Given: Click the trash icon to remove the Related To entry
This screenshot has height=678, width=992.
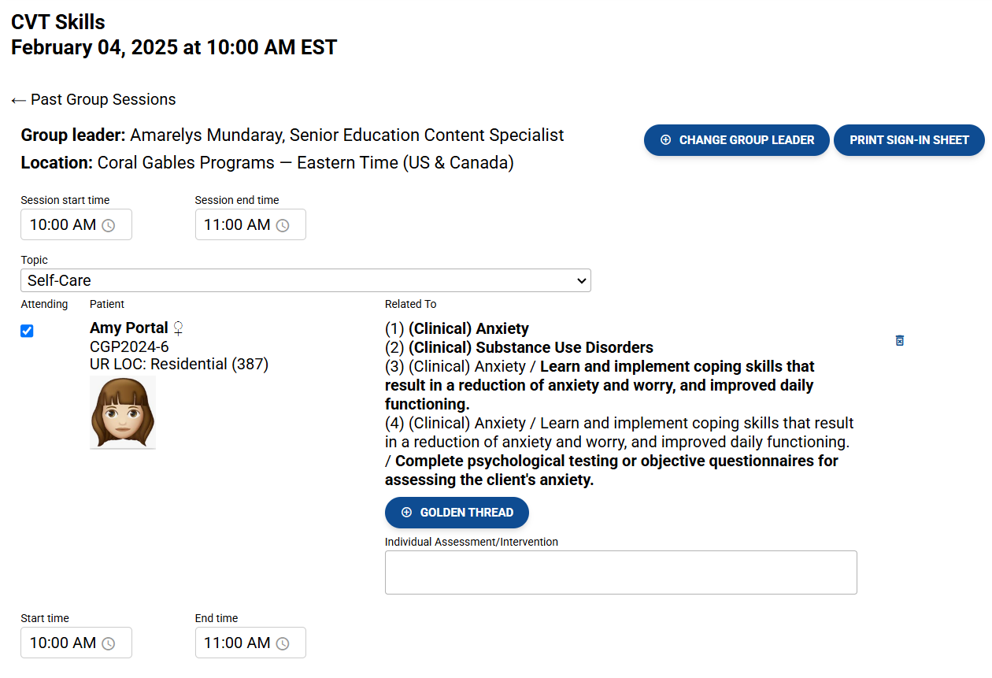Looking at the screenshot, I should [899, 340].
